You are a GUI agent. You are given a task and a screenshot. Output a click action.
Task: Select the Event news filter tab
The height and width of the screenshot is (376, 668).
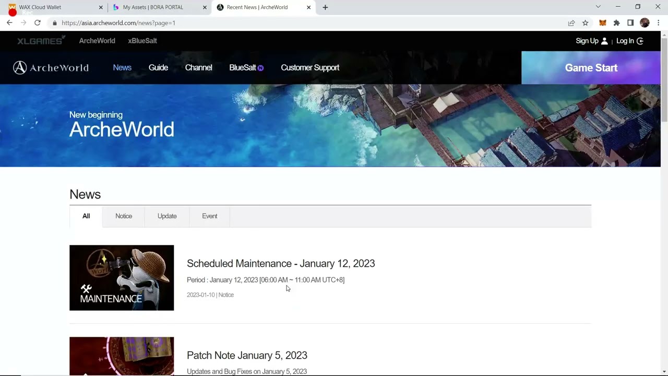210,216
